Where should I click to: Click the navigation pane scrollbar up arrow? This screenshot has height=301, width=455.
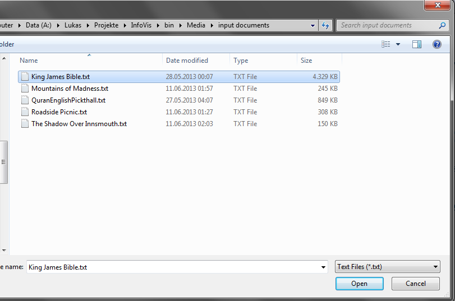coord(4,58)
